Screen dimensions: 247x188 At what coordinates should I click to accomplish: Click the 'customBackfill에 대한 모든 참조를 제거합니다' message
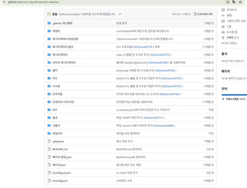(x=143, y=31)
